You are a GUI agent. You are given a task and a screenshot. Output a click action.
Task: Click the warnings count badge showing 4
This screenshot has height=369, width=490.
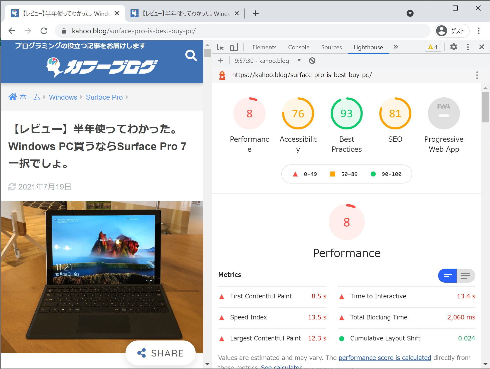433,47
